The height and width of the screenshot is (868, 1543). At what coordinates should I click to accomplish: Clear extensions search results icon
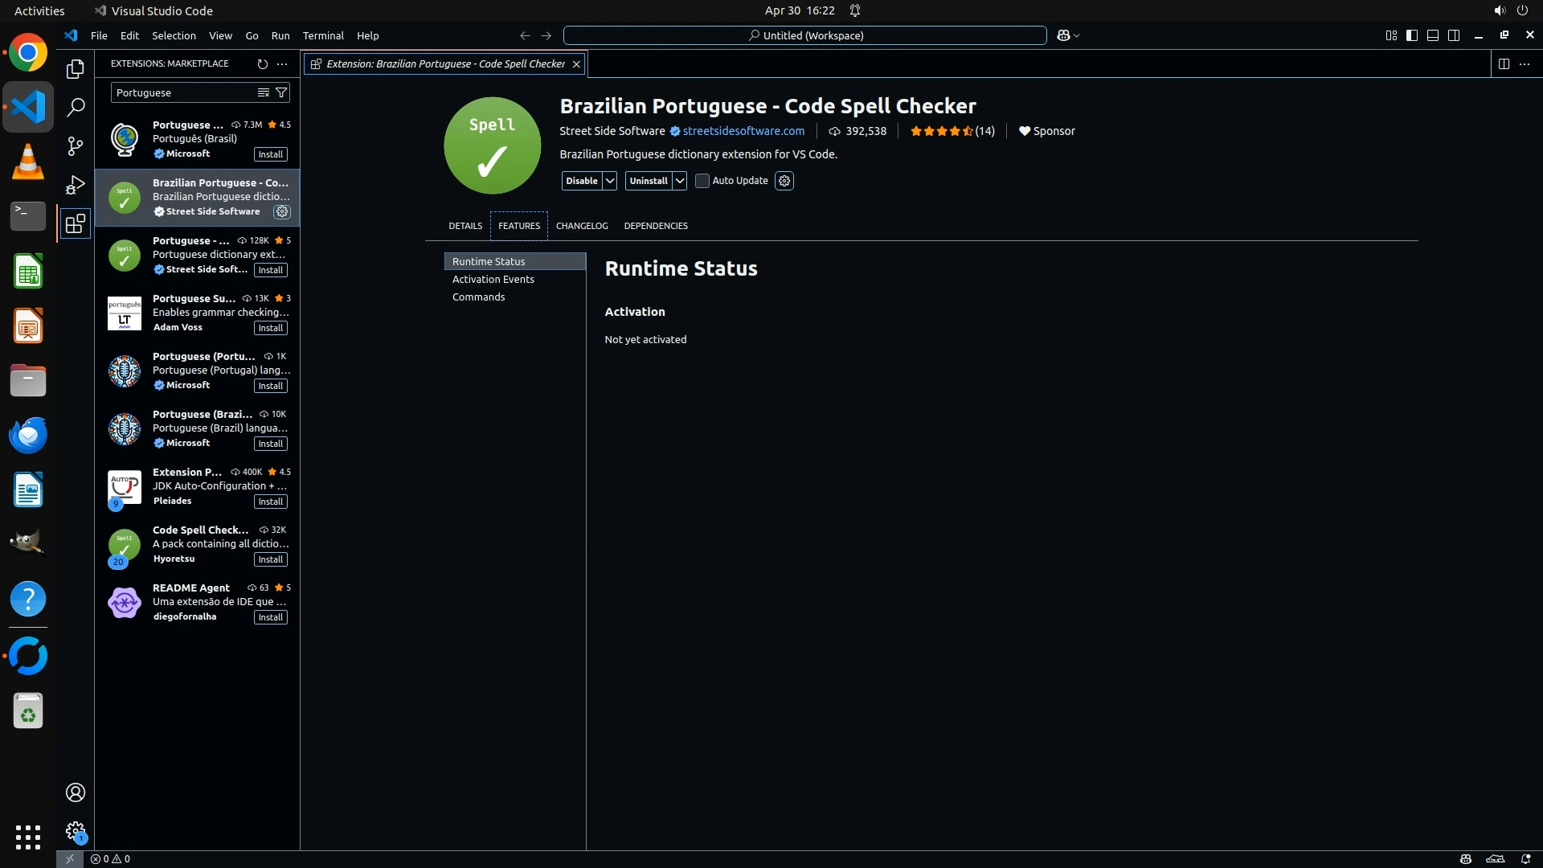[x=263, y=92]
